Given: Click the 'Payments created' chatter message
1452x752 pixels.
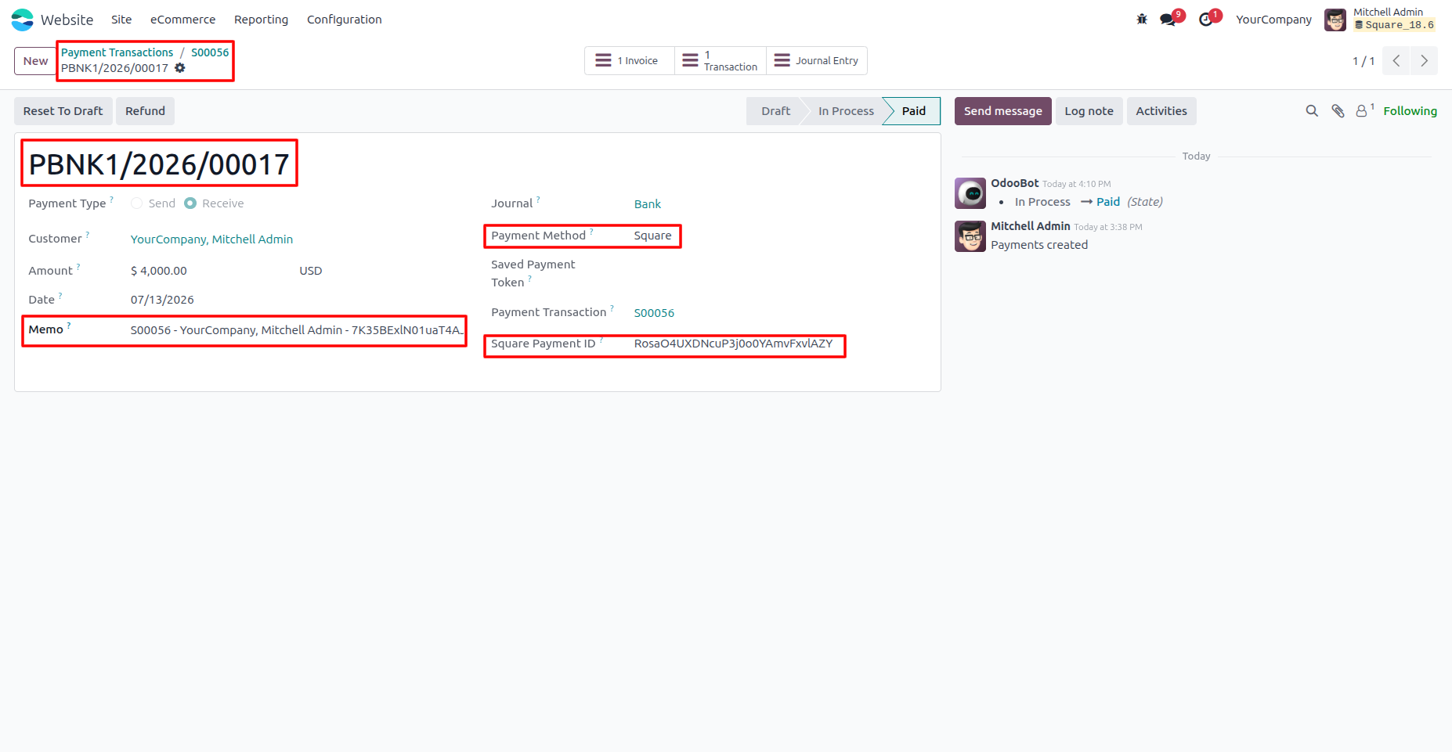Looking at the screenshot, I should [1039, 245].
